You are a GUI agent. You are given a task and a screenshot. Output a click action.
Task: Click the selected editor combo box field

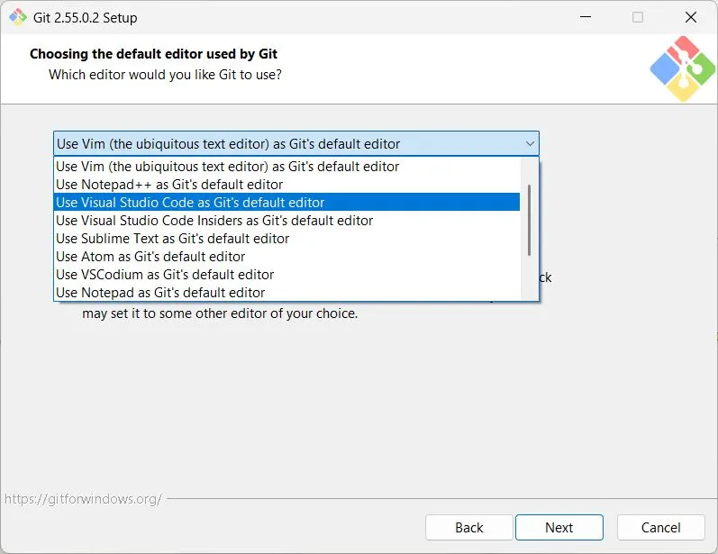pos(296,144)
